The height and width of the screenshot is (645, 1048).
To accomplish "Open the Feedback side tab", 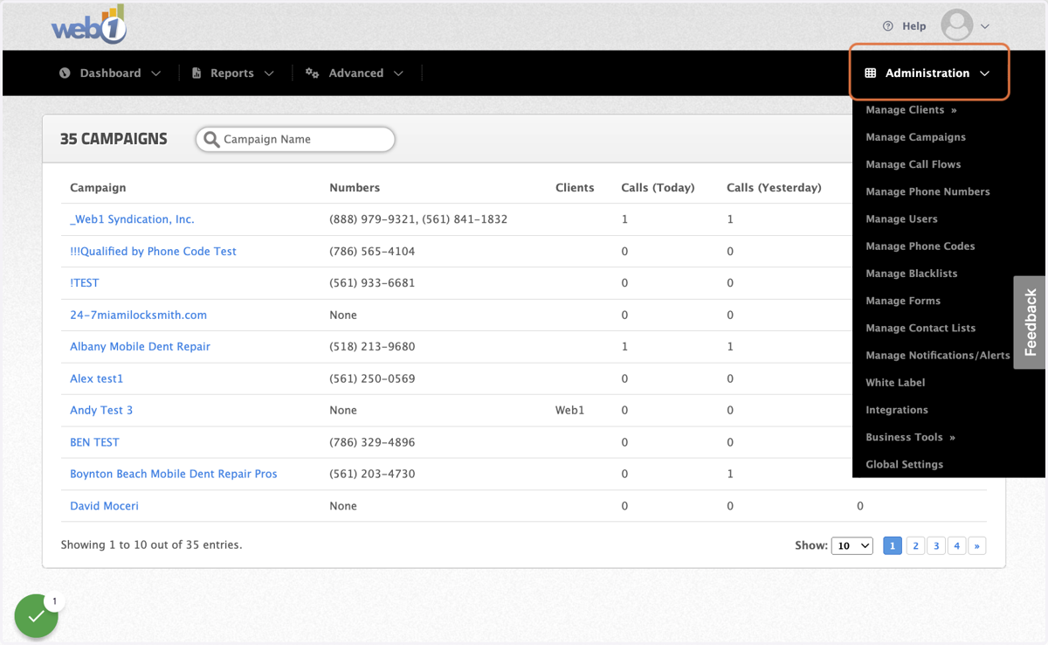I will coord(1030,322).
